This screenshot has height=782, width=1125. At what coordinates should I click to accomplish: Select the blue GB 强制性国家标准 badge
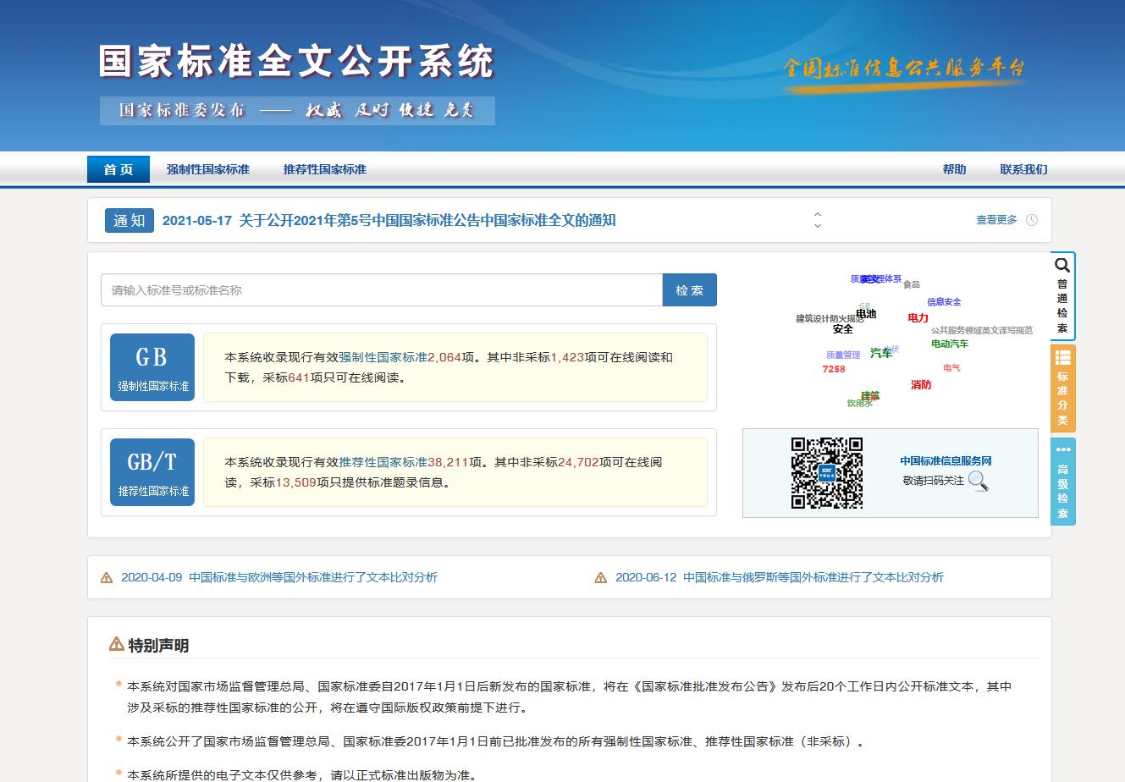coord(152,366)
